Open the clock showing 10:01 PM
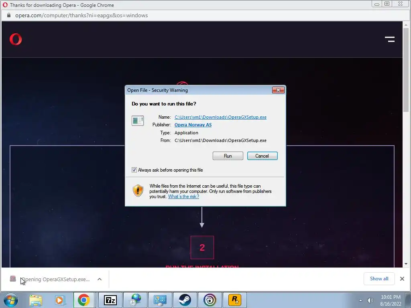Viewport: 411px width, 308px height. (391, 300)
